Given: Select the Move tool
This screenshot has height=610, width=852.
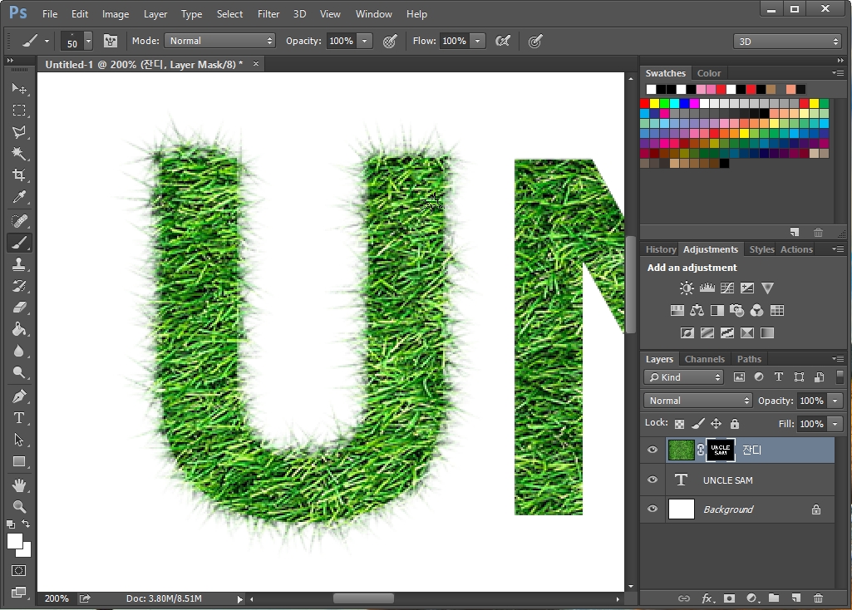Looking at the screenshot, I should tap(19, 88).
